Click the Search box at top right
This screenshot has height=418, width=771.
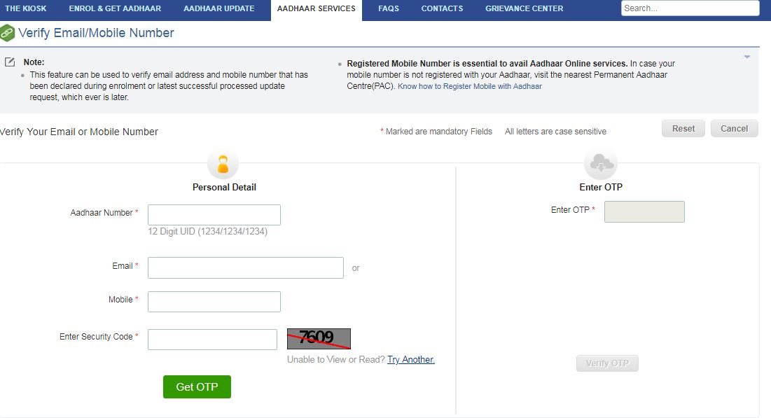689,8
